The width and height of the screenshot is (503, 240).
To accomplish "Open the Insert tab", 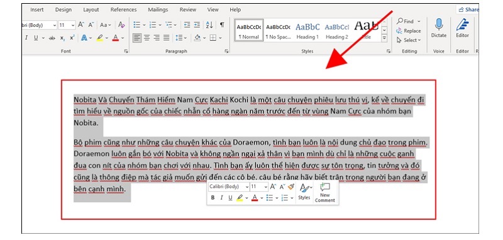I will pyautogui.click(x=37, y=9).
